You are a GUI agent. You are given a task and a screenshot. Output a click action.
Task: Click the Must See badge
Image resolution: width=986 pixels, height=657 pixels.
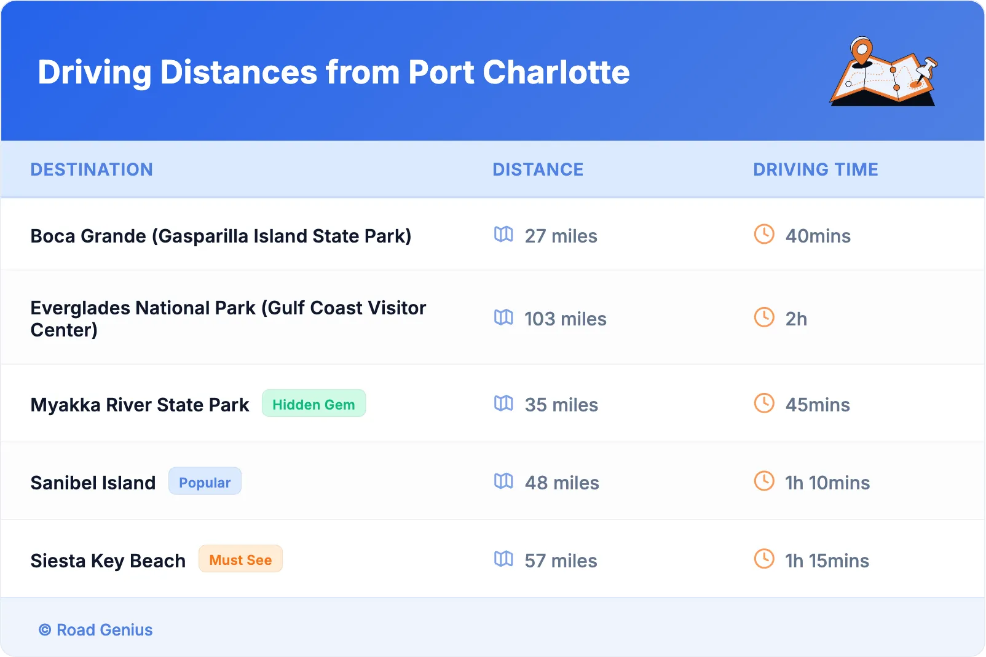(240, 560)
